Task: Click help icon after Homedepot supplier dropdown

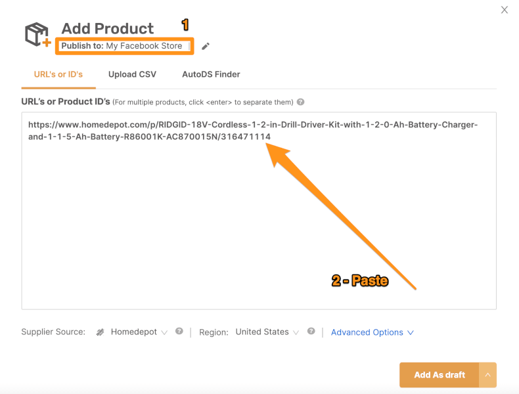Action: coord(179,331)
